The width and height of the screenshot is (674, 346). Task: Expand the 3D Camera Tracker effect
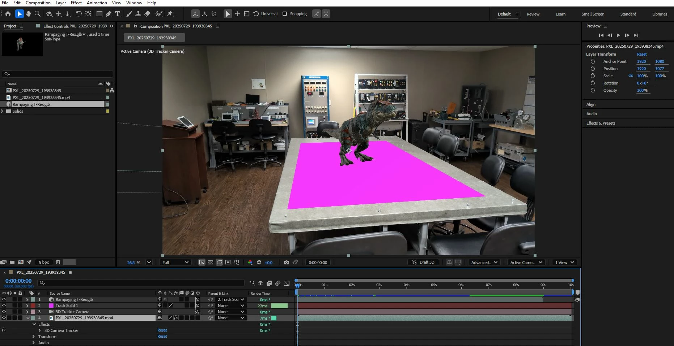click(x=40, y=330)
